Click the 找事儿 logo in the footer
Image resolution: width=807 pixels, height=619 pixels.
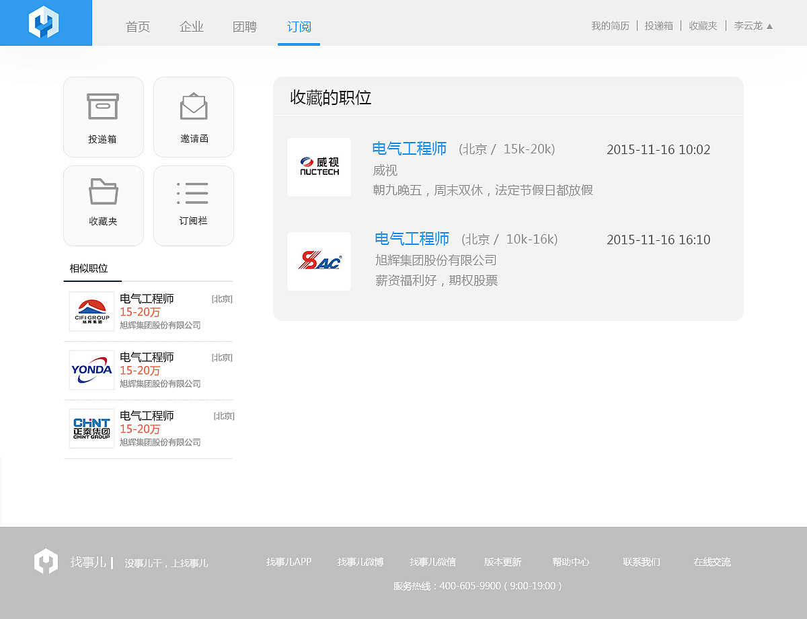(45, 561)
